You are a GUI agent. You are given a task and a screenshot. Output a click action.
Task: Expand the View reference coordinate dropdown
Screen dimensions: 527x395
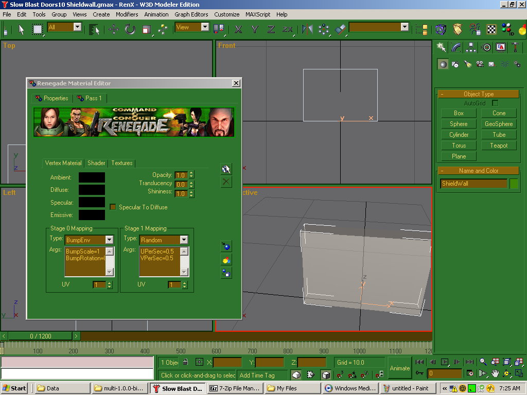point(205,27)
